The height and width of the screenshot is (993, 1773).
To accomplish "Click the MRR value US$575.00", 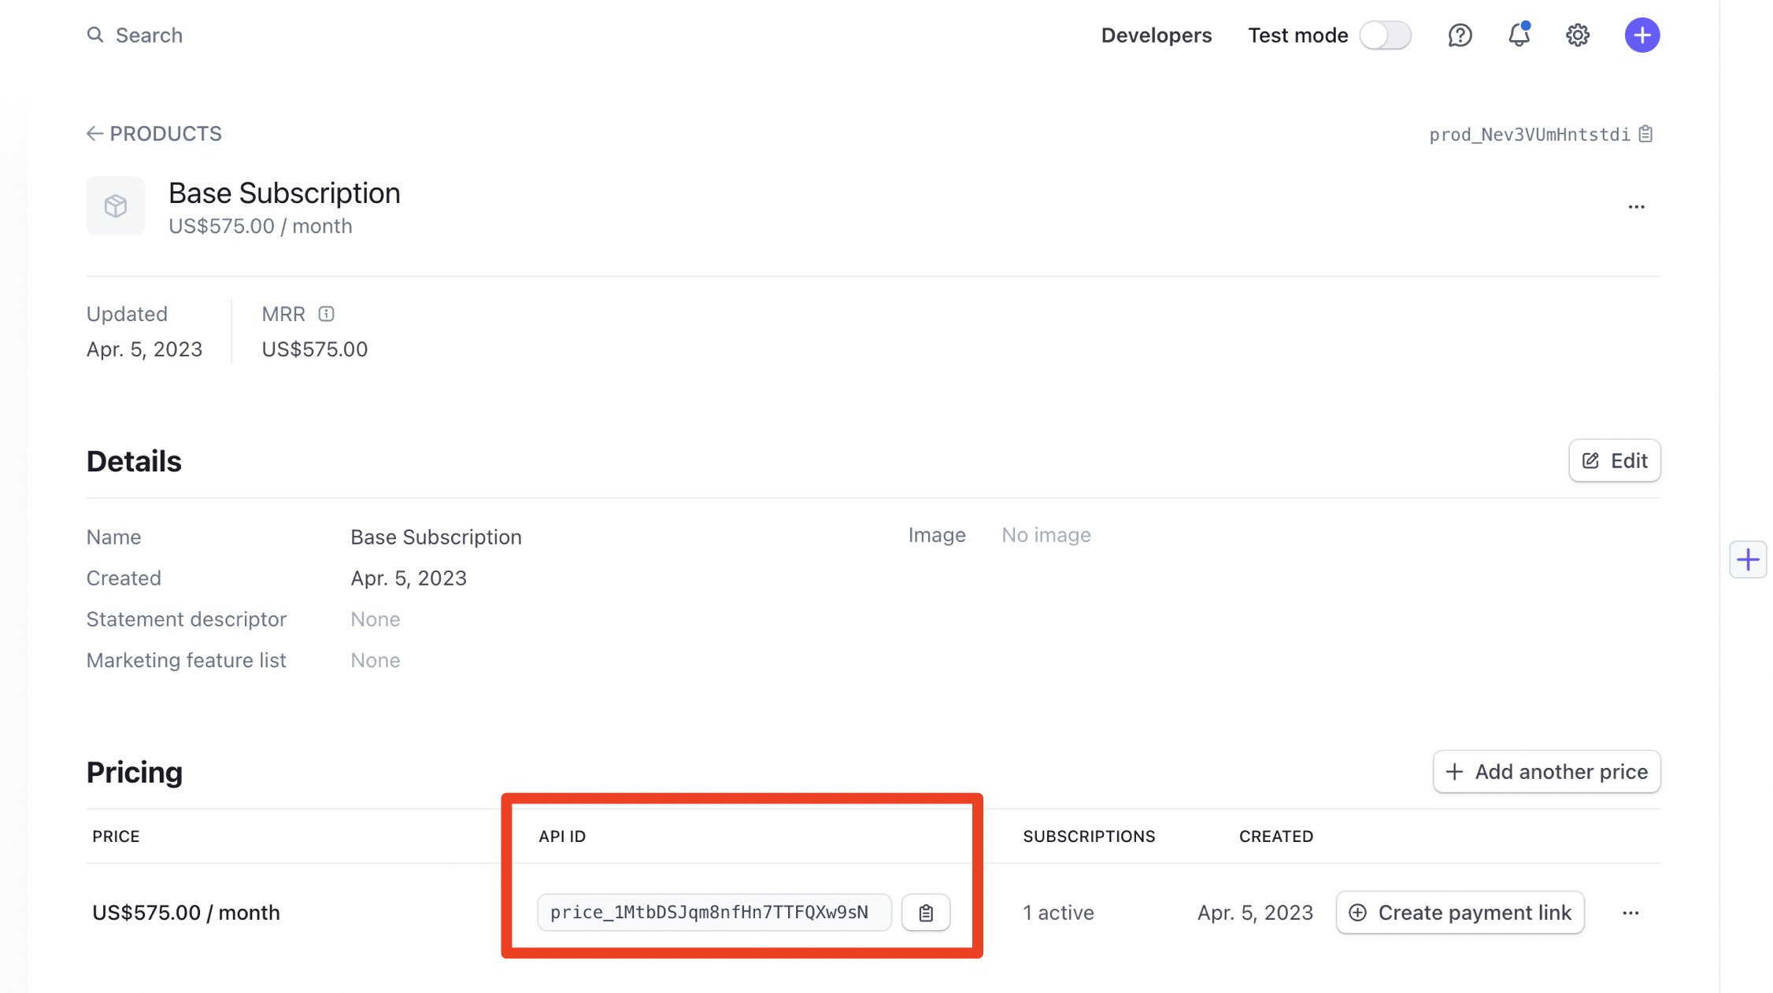I will (315, 349).
